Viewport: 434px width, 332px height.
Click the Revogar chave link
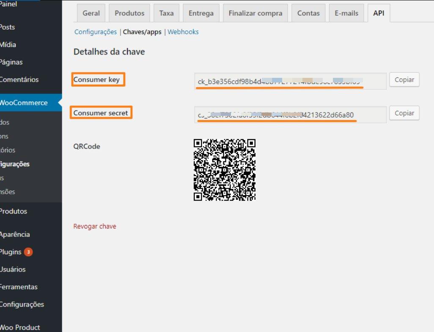coord(95,226)
